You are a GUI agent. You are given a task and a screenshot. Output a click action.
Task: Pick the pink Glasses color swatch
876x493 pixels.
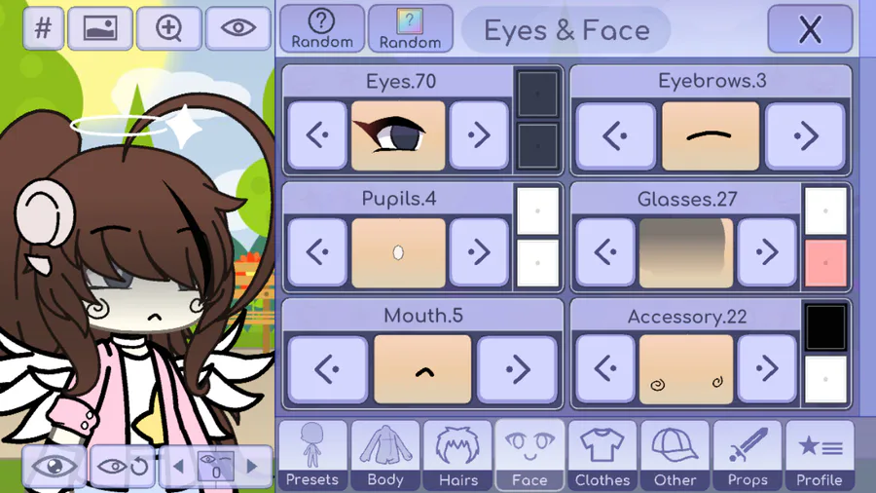[x=825, y=263]
